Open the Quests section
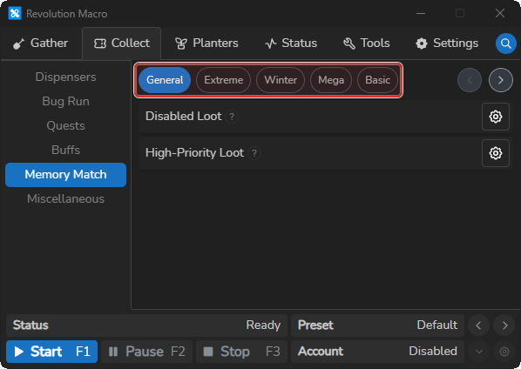This screenshot has width=521, height=369. click(66, 126)
